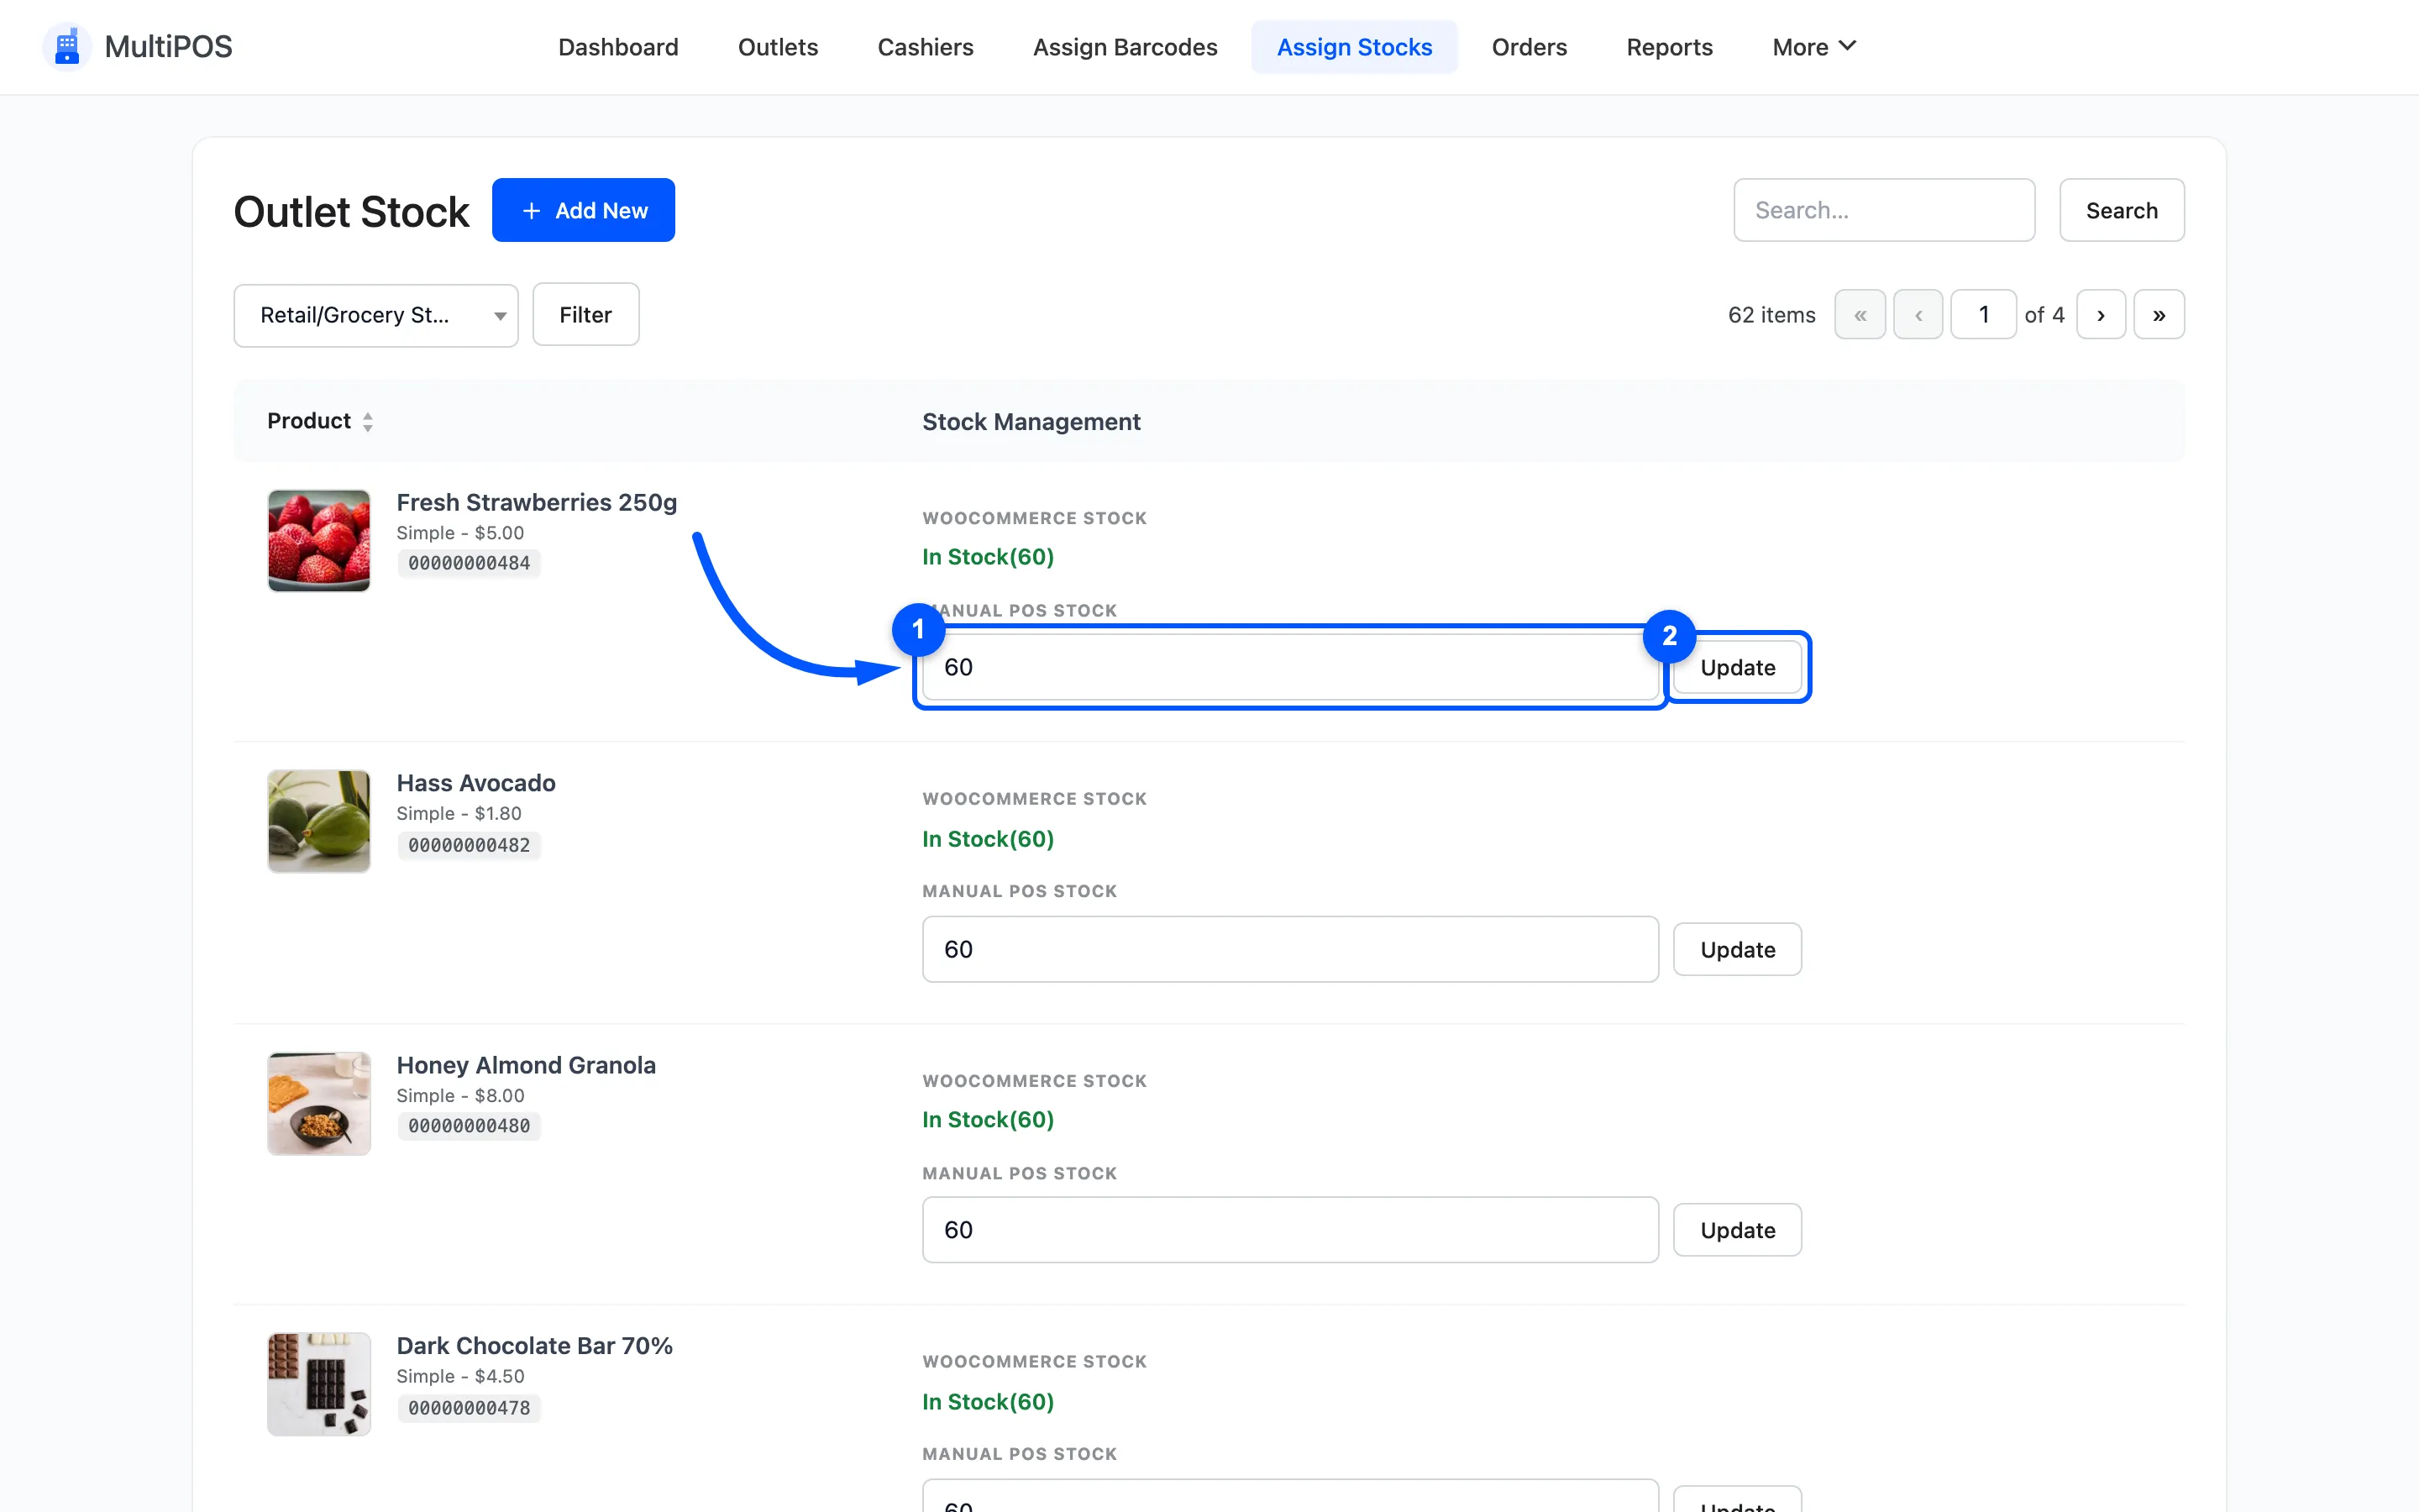The width and height of the screenshot is (2419, 1512).
Task: Open the Dashboard tab
Action: (617, 47)
